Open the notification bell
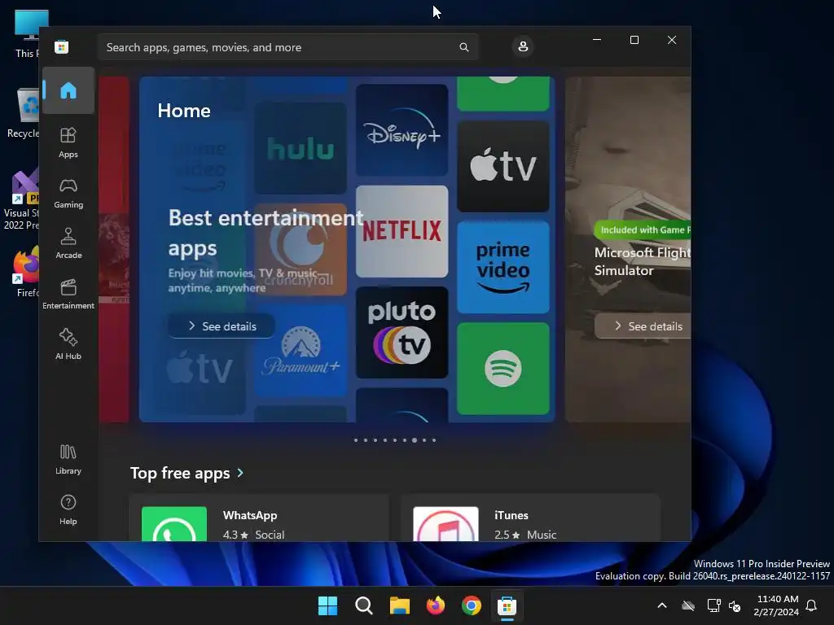 [x=812, y=605]
